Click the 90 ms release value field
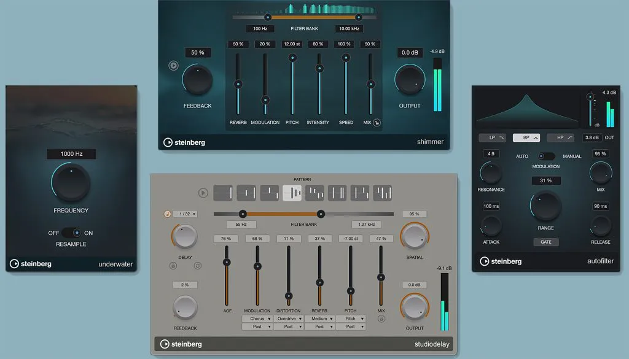Image resolution: width=629 pixels, height=359 pixels. click(x=601, y=206)
